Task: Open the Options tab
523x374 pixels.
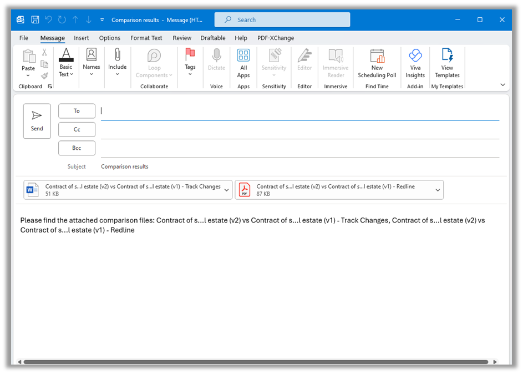Action: (x=110, y=38)
